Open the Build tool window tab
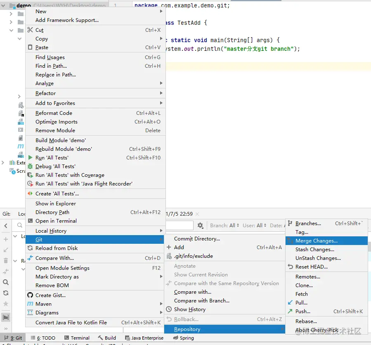Screen dimensions: 371x345 (x=107, y=338)
